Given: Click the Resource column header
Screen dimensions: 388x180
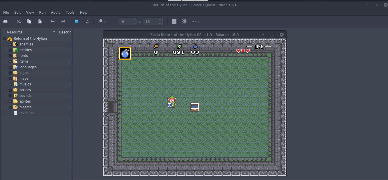Looking at the screenshot, I should 29,32.
